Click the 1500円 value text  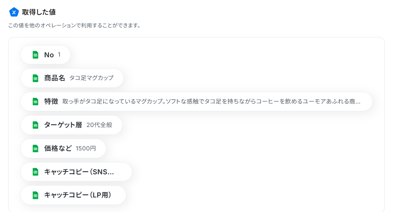86,148
